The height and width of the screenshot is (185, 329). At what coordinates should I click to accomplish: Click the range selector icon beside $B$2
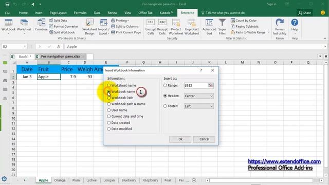tap(210, 85)
